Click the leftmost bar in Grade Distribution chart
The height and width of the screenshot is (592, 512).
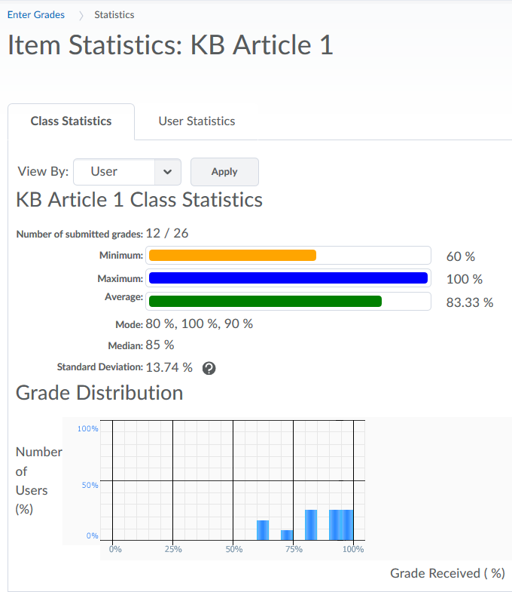point(263,529)
